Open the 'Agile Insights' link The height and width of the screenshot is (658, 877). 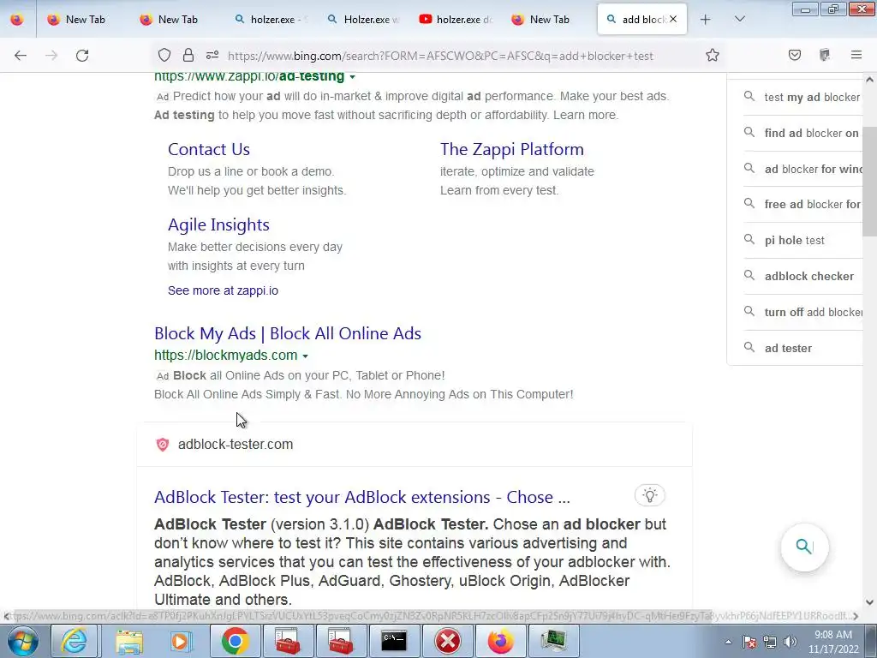pyautogui.click(x=218, y=224)
